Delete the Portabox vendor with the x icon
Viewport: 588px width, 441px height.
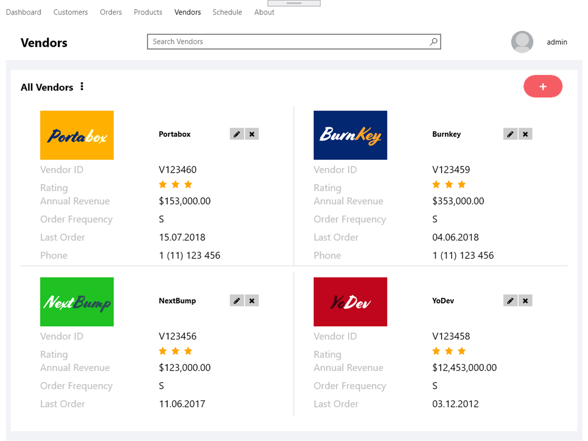point(252,134)
